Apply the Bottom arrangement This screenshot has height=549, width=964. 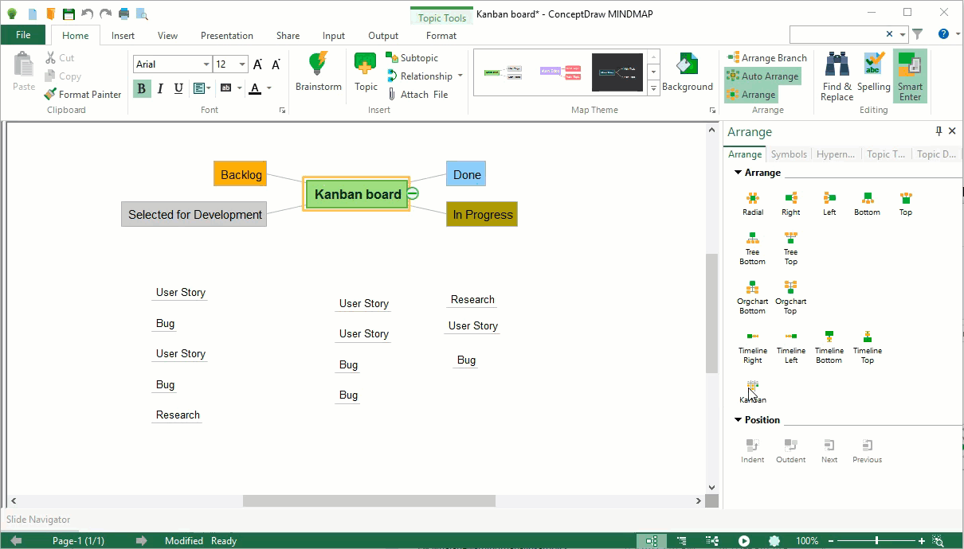tap(867, 204)
